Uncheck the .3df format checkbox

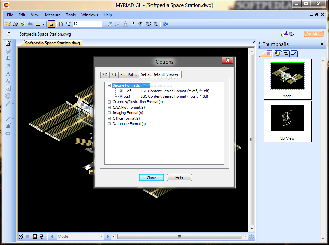(x=121, y=91)
